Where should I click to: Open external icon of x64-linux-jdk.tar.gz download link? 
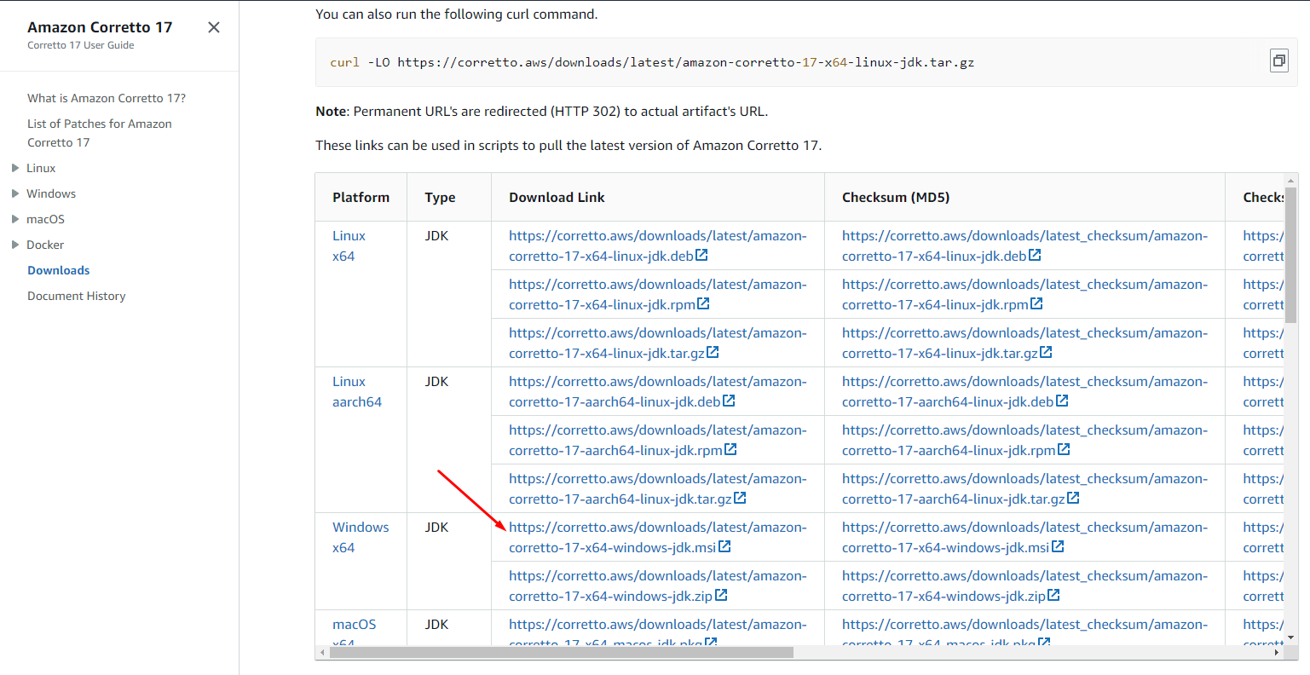coord(713,352)
